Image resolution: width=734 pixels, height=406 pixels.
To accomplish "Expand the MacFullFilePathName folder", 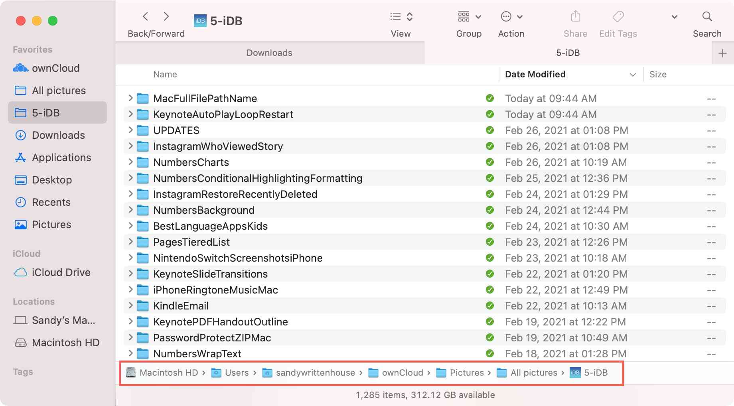I will 130,98.
